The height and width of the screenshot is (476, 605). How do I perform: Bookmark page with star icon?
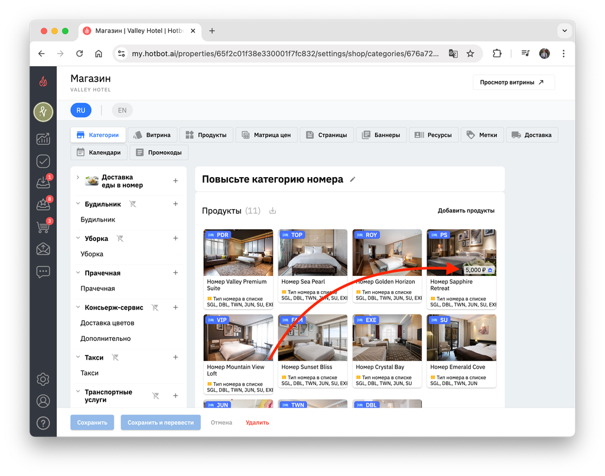pyautogui.click(x=470, y=54)
